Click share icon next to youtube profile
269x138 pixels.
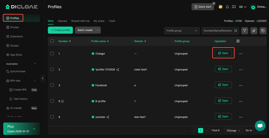point(108,117)
